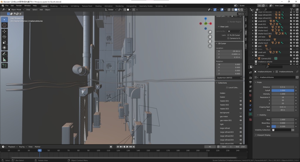Activate the 3D Cursor tool
The width and height of the screenshot is (300, 162).
[x=4, y=25]
